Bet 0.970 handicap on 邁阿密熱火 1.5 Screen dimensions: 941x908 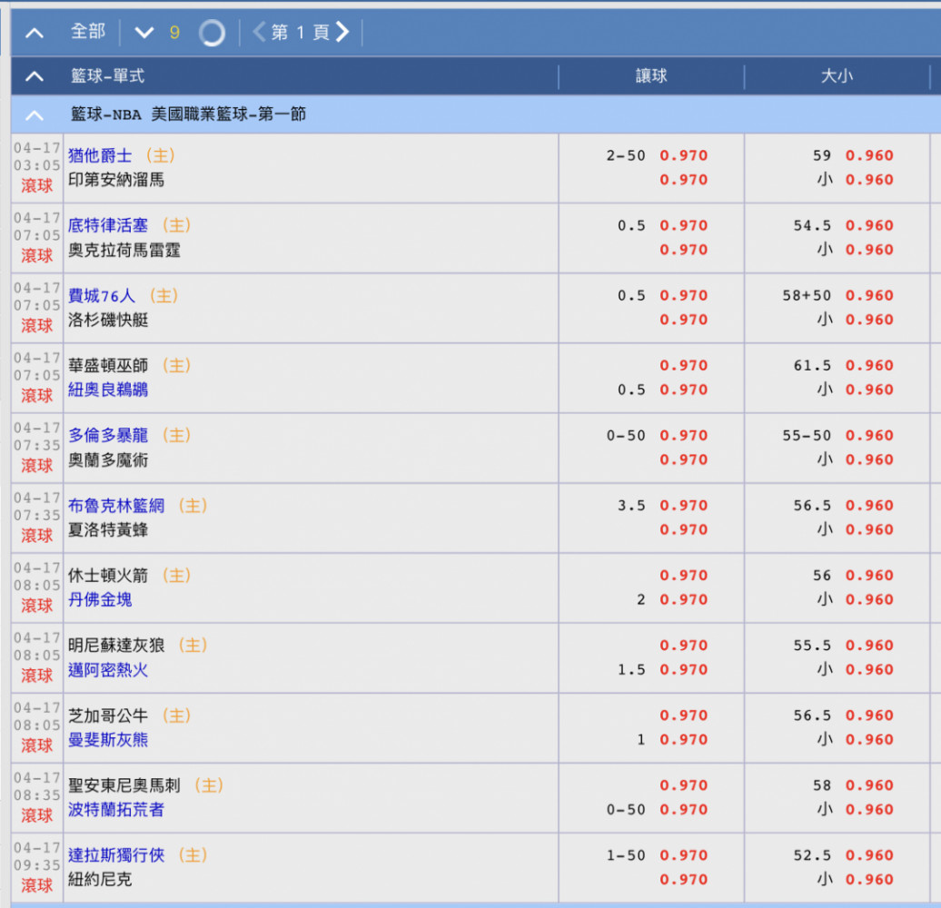[684, 670]
